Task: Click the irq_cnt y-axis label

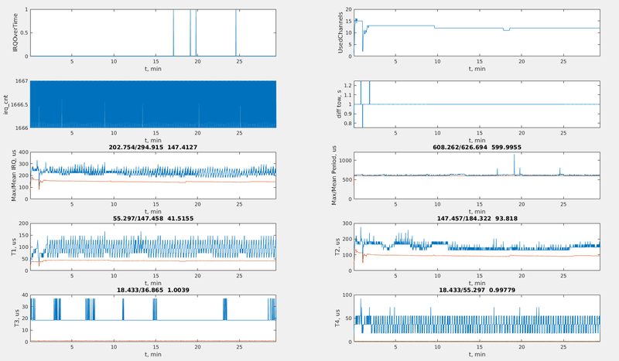Action: point(5,104)
